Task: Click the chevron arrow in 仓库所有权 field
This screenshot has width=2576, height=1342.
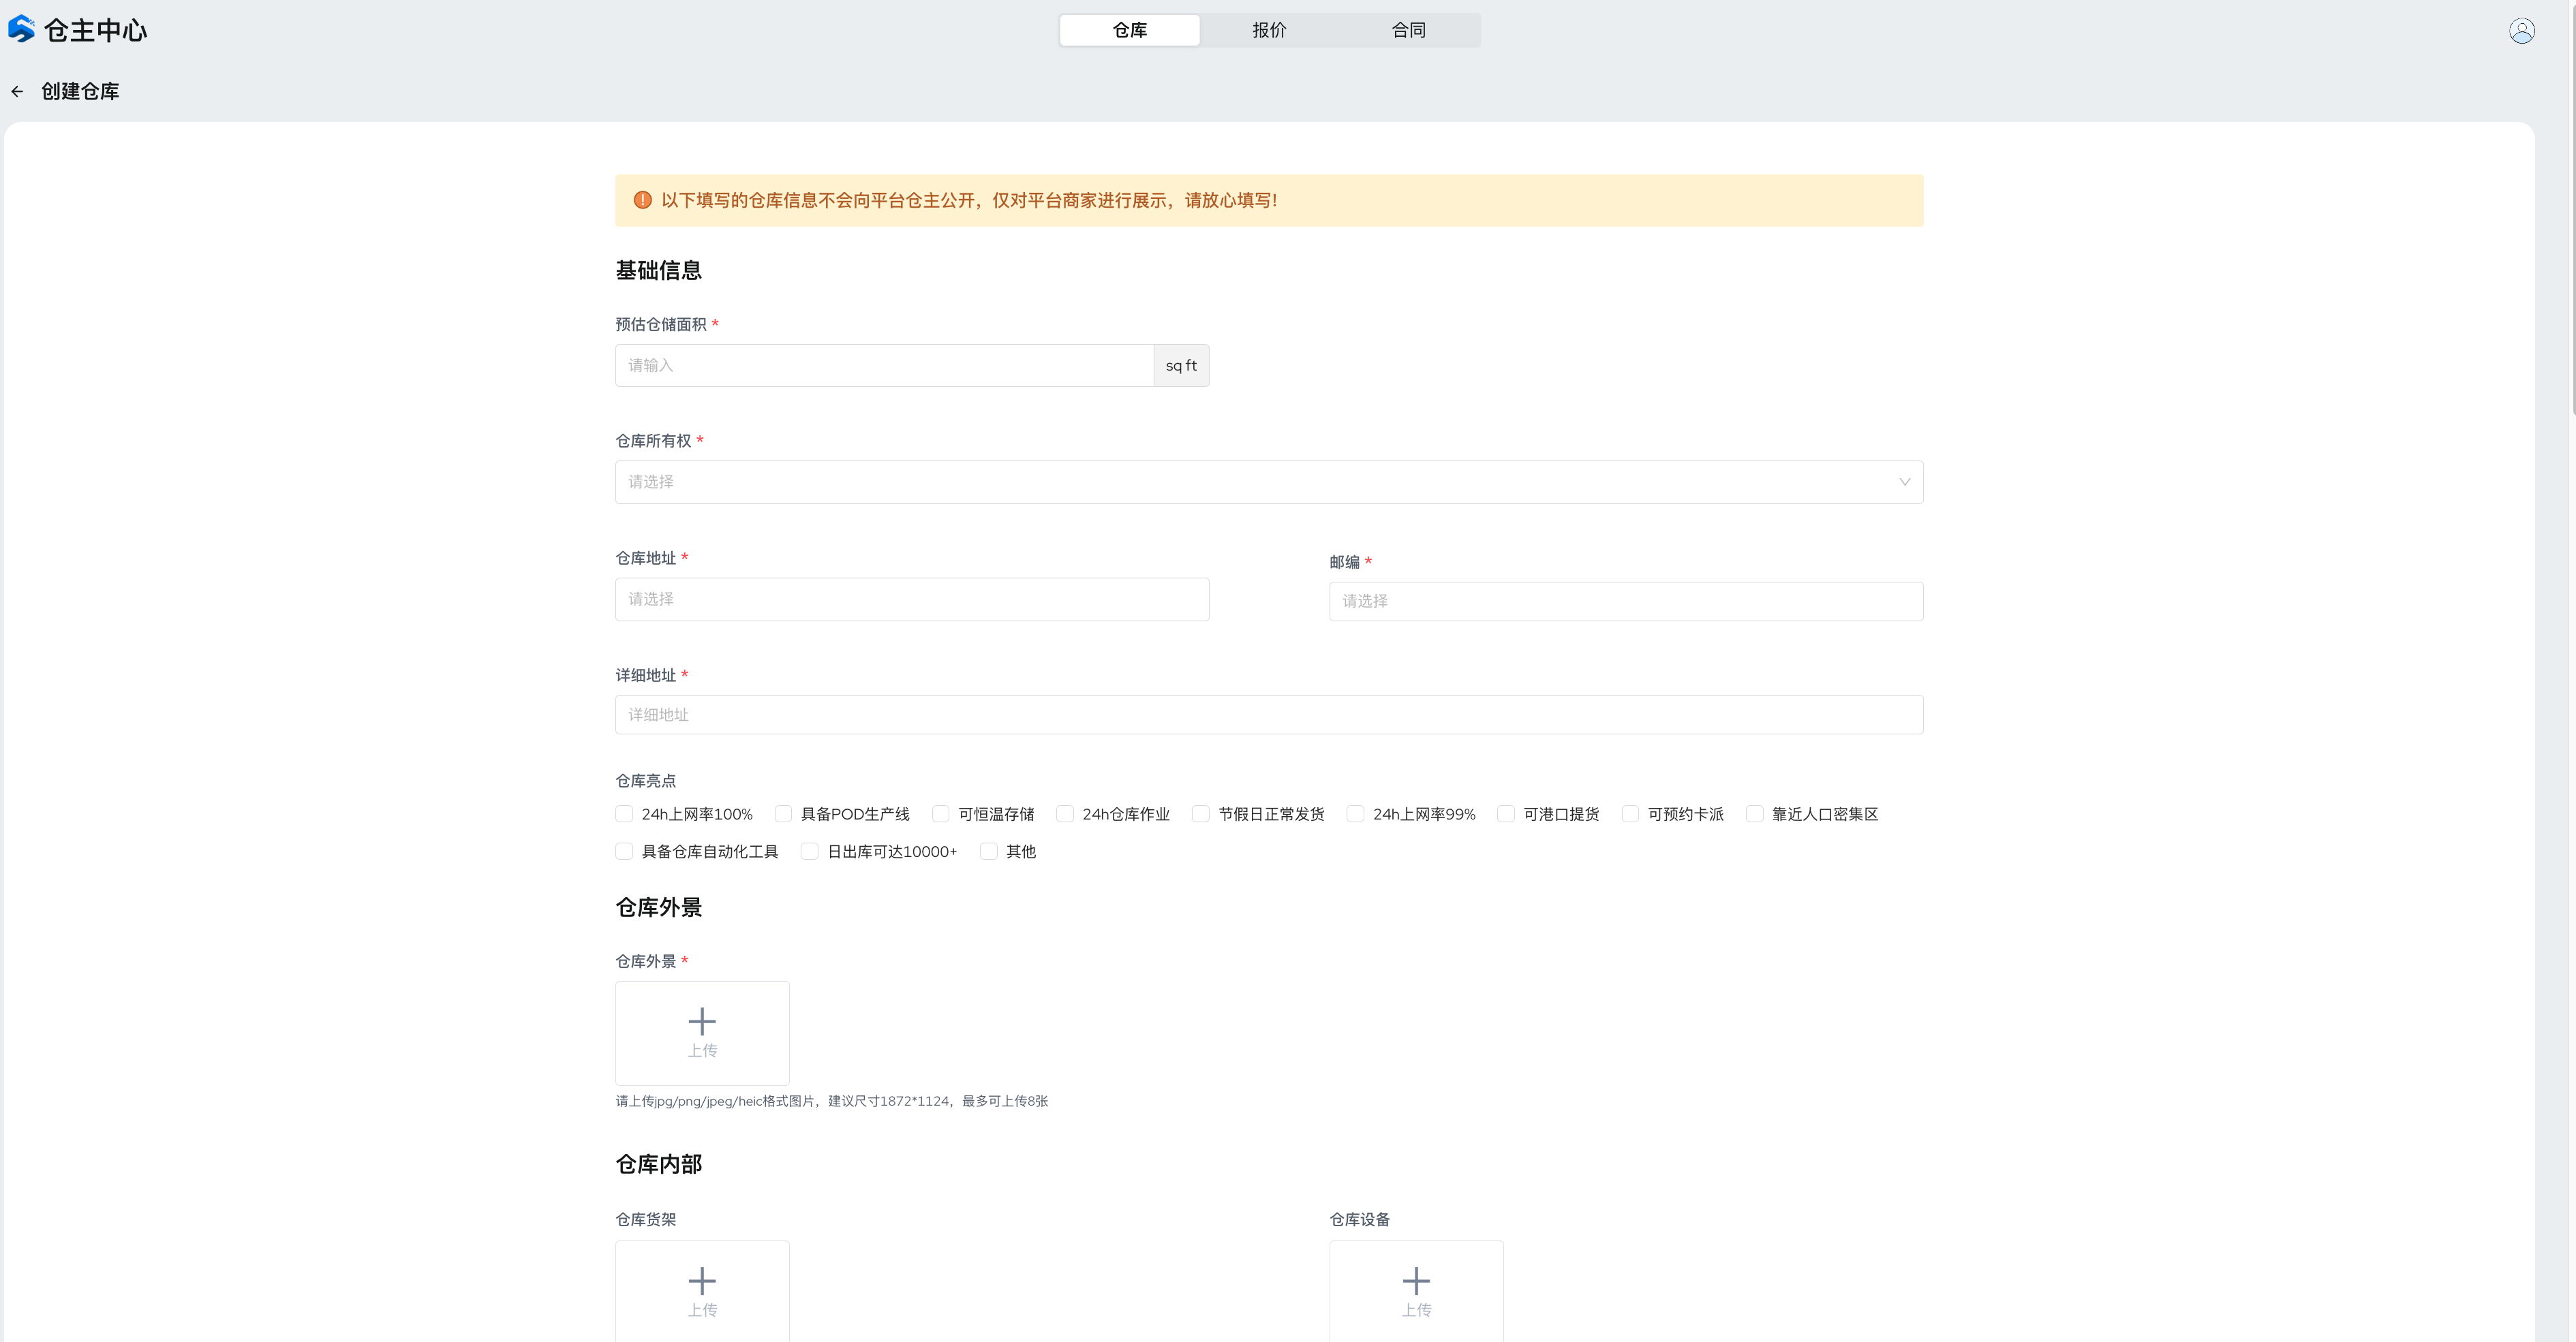Action: tap(1904, 482)
